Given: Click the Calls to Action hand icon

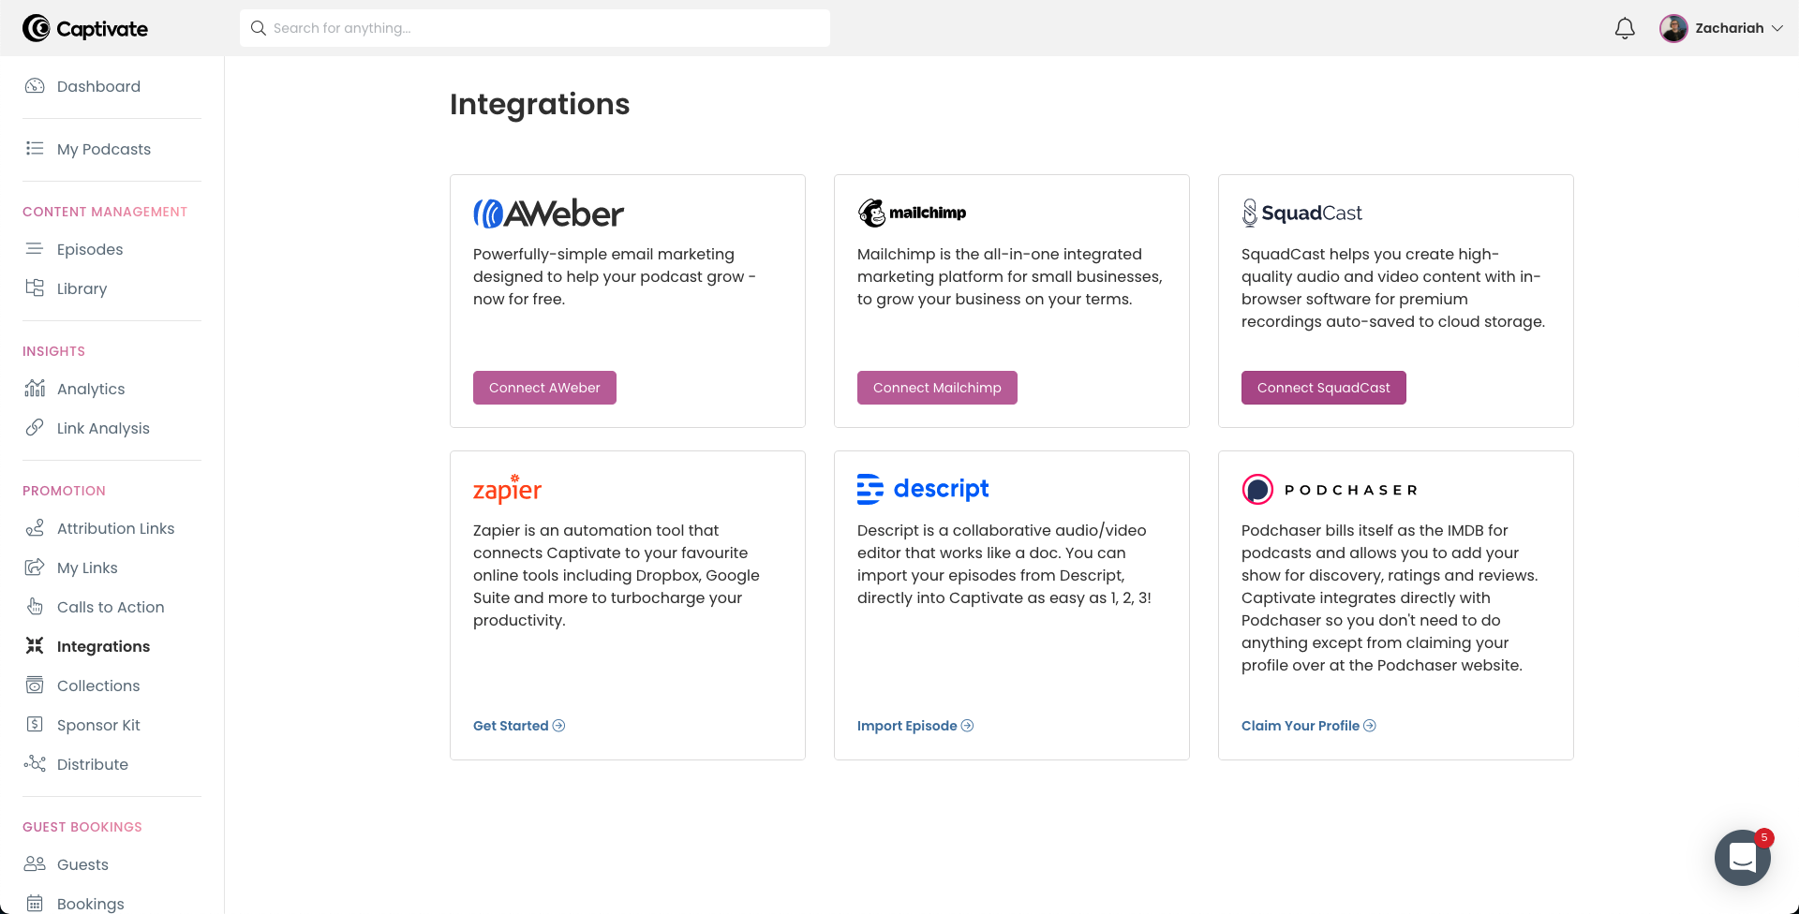Looking at the screenshot, I should [35, 607].
